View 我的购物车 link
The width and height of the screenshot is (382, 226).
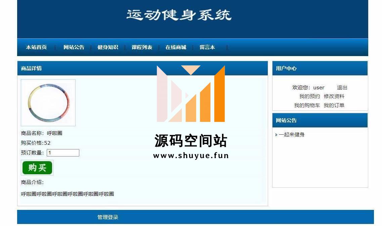(307, 105)
